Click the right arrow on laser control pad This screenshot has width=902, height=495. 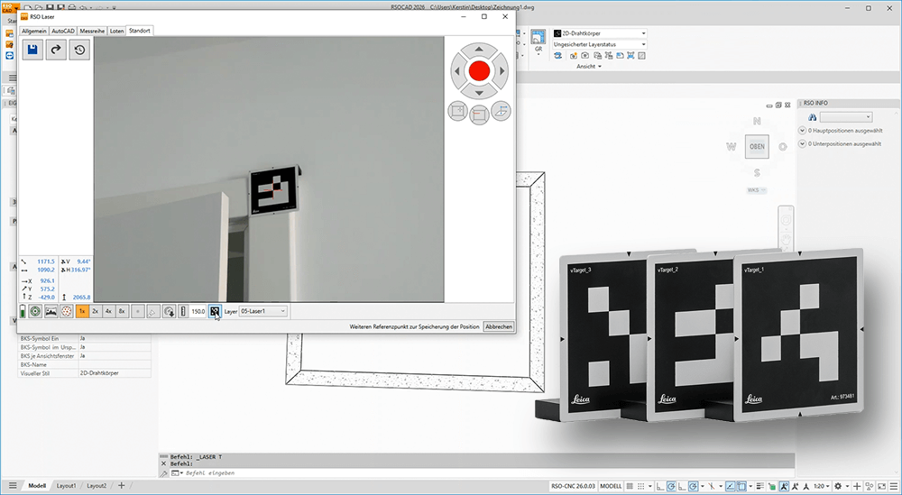click(502, 70)
